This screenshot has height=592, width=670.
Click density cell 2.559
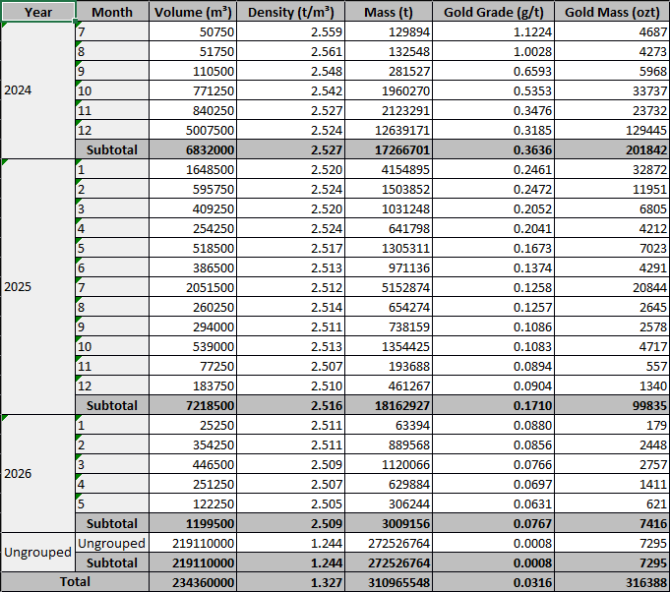(x=290, y=31)
